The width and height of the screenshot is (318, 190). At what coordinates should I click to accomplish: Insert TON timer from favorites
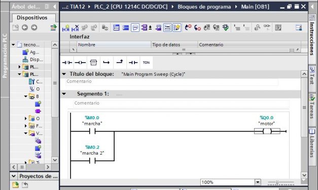pos(146,63)
